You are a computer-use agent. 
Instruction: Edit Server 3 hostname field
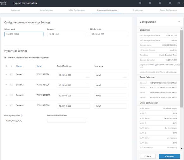(x=110, y=96)
